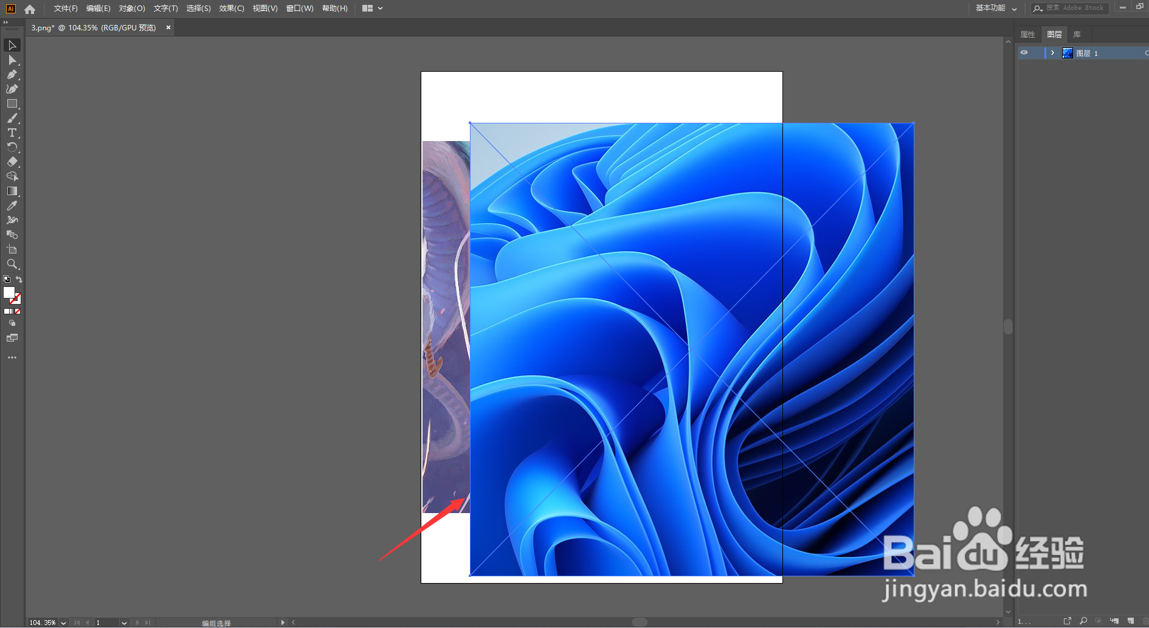
Task: Set paint mode to Gradient
Action: click(x=12, y=311)
